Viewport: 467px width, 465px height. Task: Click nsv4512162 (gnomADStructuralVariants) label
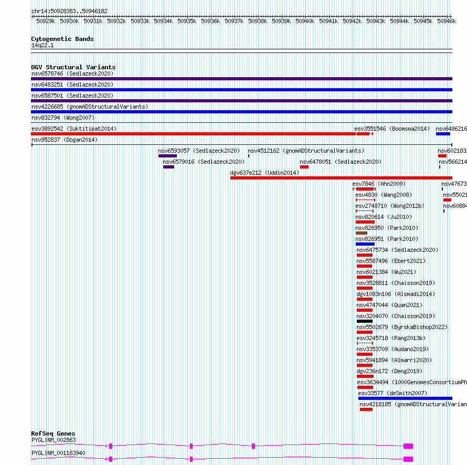click(306, 151)
